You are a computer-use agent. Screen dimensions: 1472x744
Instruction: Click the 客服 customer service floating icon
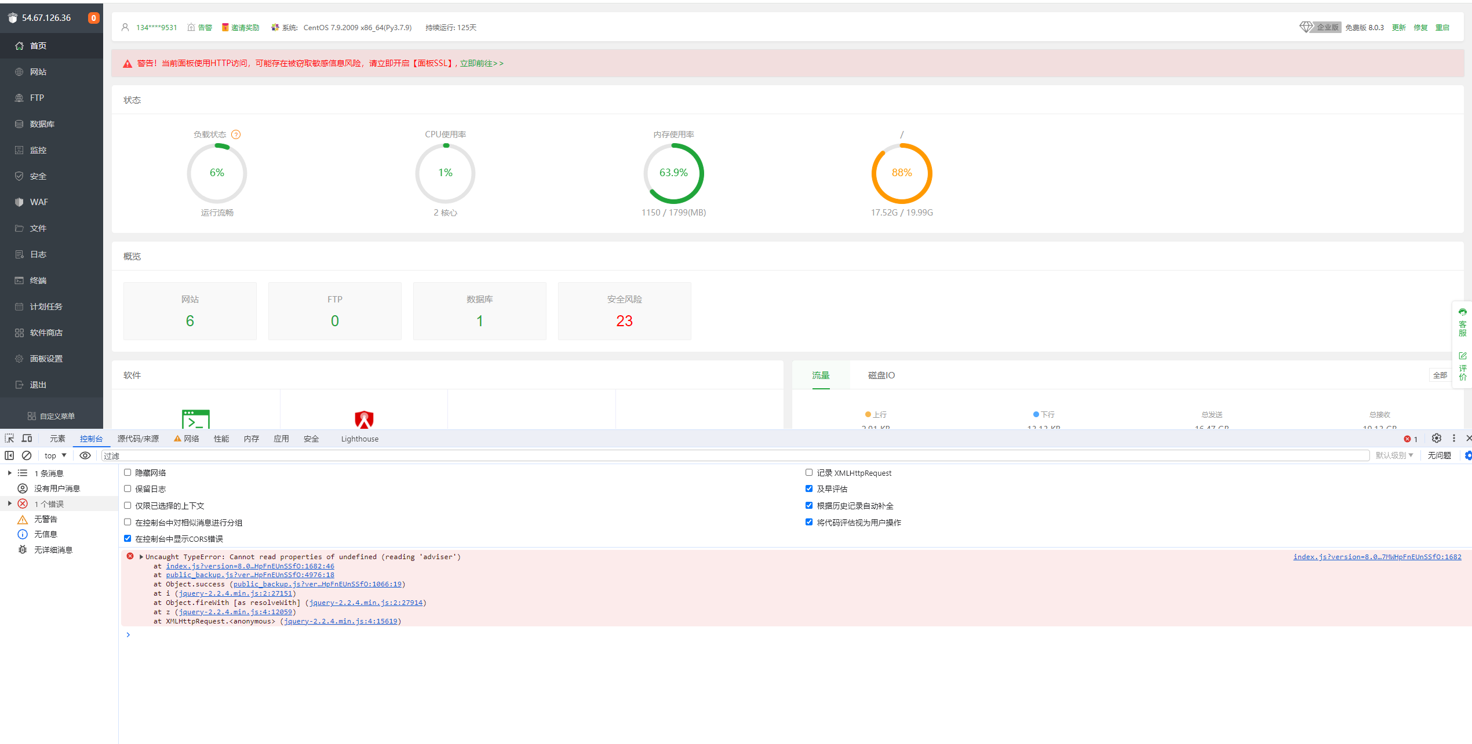(1463, 322)
